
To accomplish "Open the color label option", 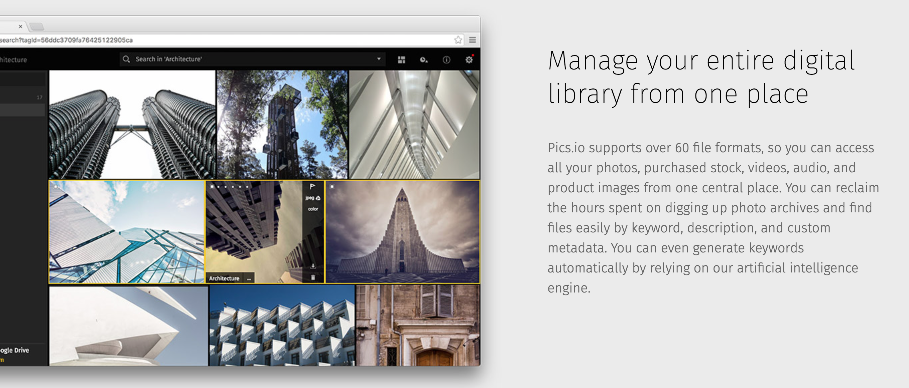I will pos(313,209).
